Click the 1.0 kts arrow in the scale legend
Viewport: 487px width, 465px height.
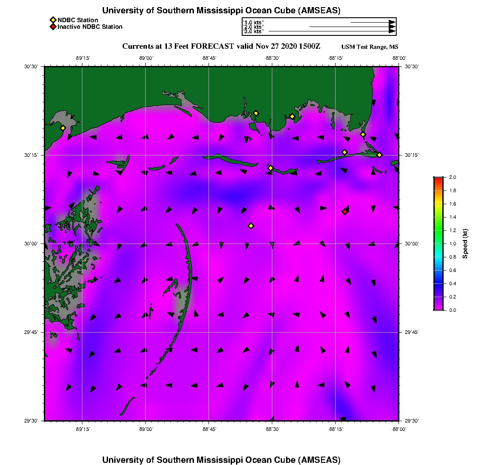point(372,22)
